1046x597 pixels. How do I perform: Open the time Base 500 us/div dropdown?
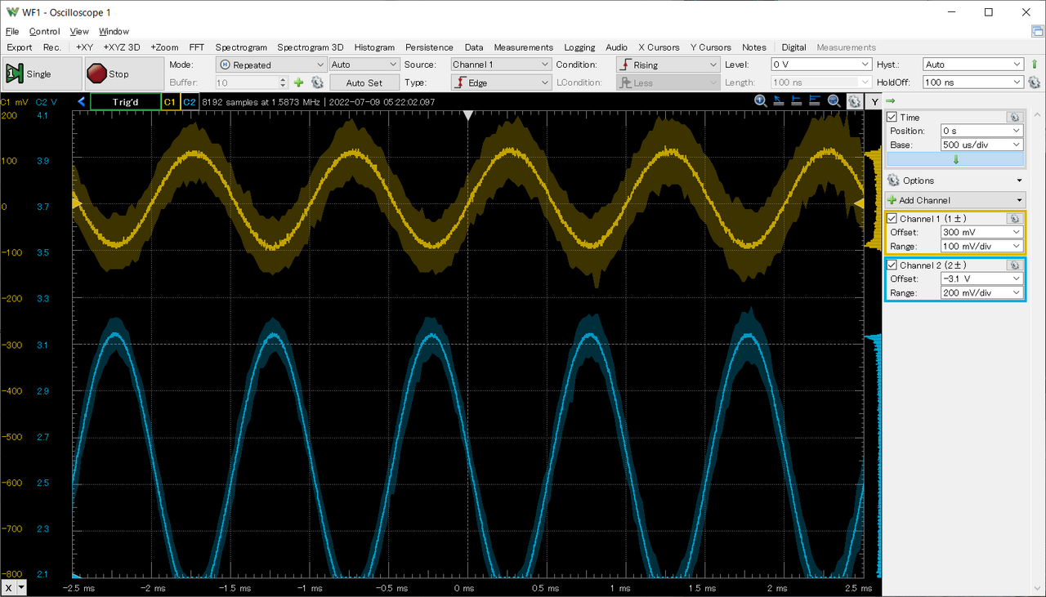(x=981, y=145)
